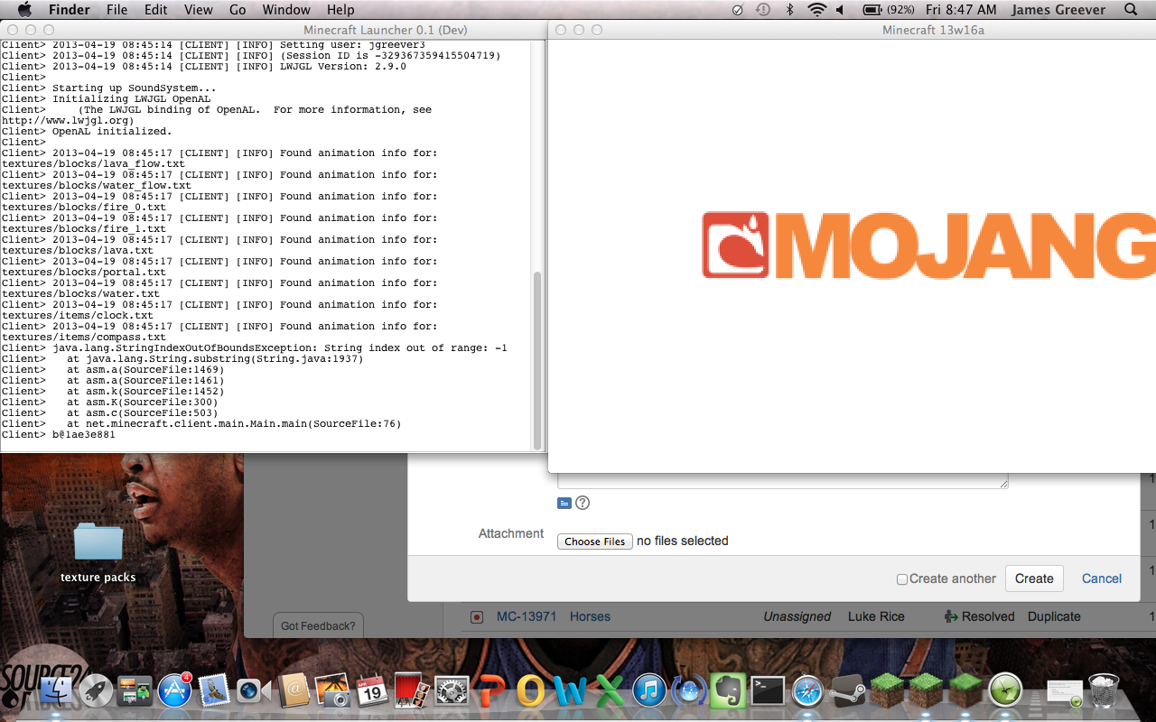1156x722 pixels.
Task: Open the Calendar dock icon showing 19
Action: (x=372, y=690)
